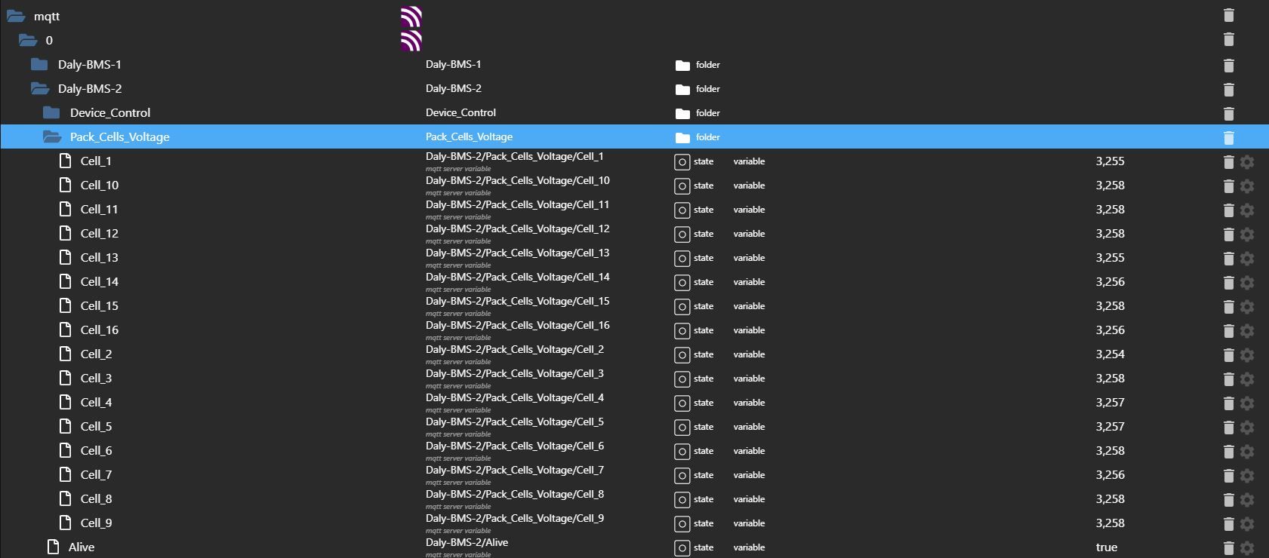Collapse the mqtt root folder
1269x558 pixels.
(x=16, y=16)
